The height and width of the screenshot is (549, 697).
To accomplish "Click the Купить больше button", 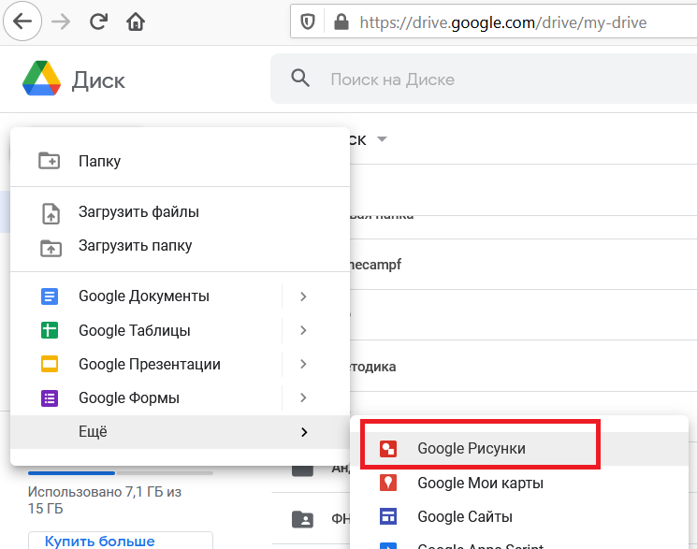I will point(121,541).
